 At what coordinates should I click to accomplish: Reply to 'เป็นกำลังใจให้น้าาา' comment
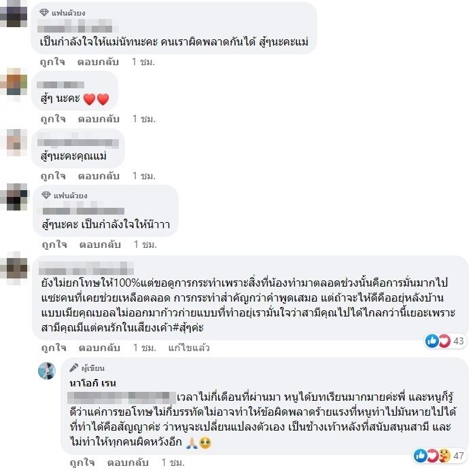click(100, 244)
